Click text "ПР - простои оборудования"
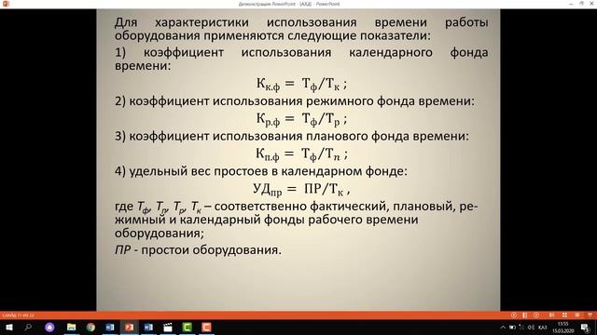Screen dimensions: 597x335 coord(196,250)
